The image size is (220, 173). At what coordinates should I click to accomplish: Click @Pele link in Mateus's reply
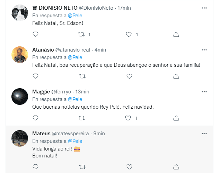coord(75,141)
